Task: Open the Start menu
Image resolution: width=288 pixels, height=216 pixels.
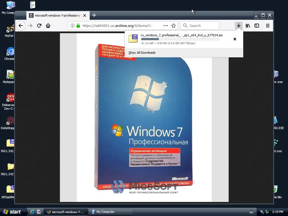Action: 12,212
